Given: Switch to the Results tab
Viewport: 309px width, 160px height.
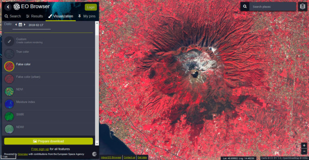Looking at the screenshot, I should click(x=35, y=16).
